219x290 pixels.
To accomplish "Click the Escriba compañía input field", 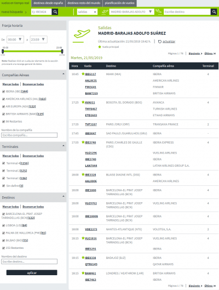I will tap(30, 135).
